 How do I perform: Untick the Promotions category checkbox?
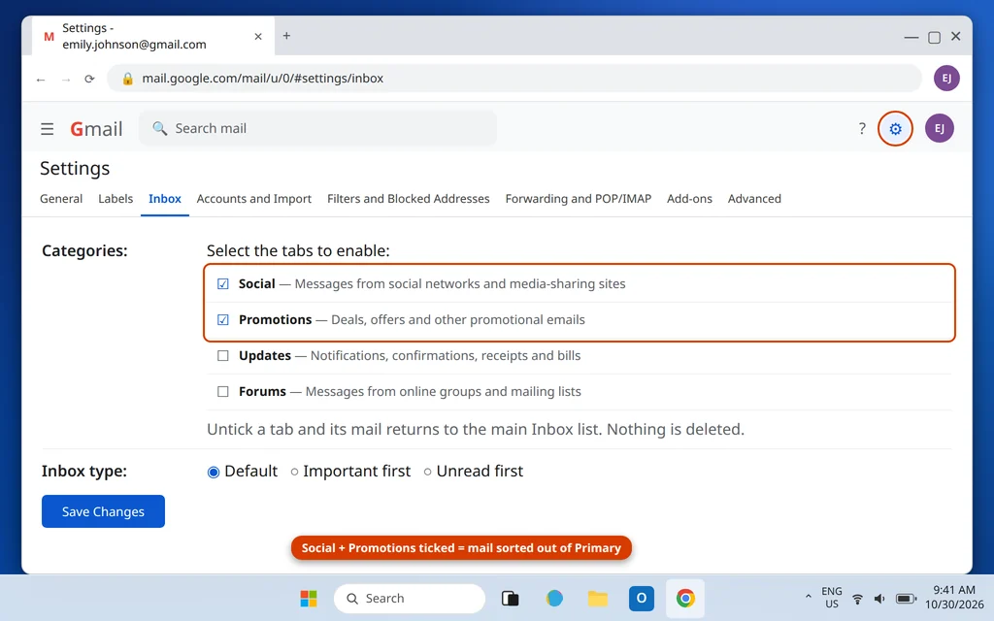coord(222,319)
